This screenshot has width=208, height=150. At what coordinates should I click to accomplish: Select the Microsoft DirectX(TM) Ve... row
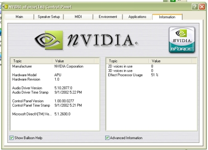click(x=55, y=114)
